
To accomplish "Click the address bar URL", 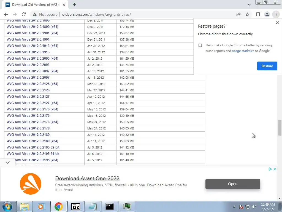I will 97,14.
